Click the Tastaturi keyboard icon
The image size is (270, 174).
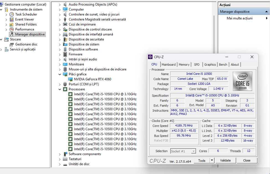[65, 159]
